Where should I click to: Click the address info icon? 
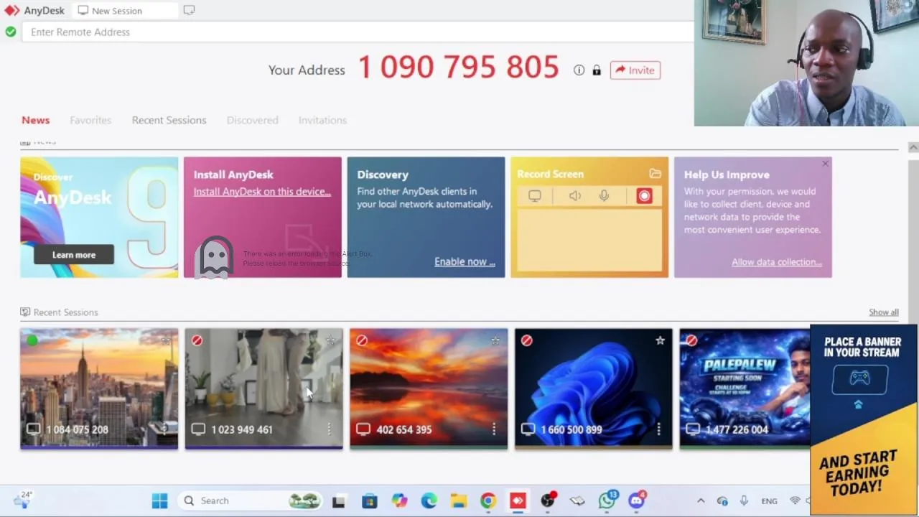pyautogui.click(x=579, y=70)
